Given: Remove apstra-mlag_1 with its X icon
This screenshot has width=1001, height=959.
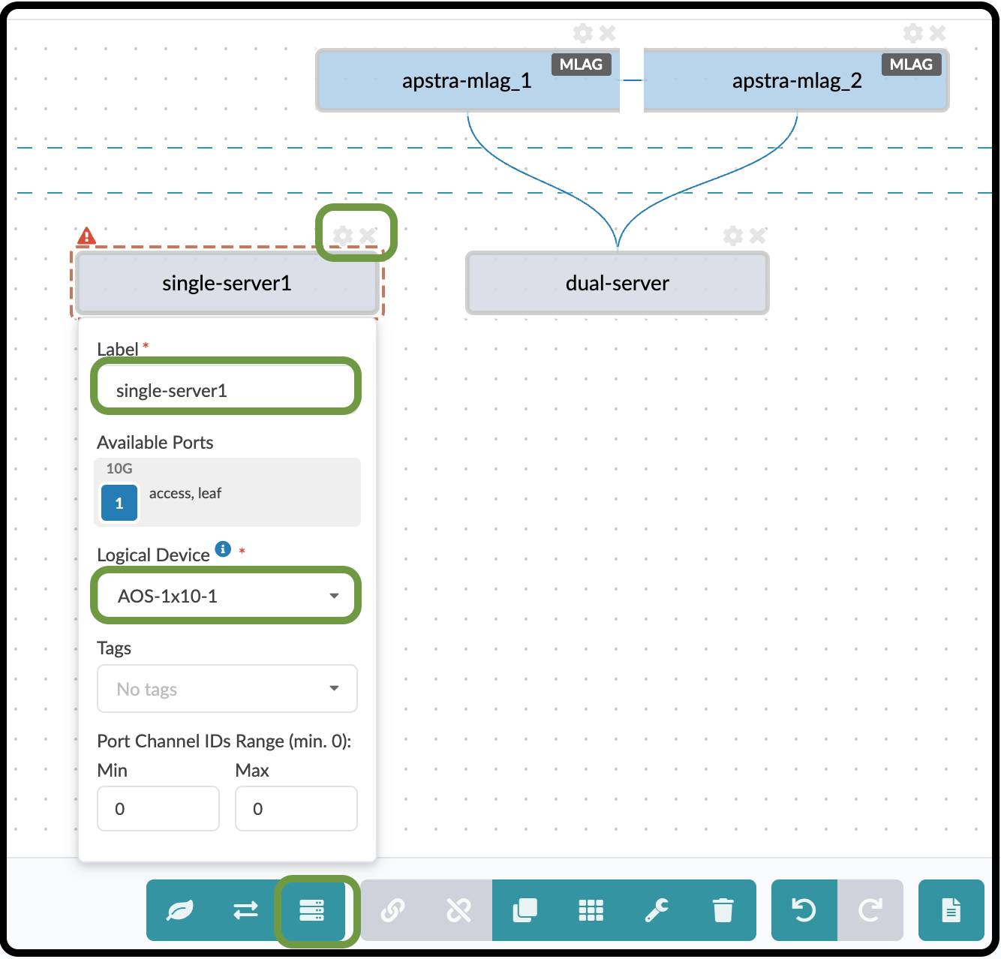Looking at the screenshot, I should [607, 33].
